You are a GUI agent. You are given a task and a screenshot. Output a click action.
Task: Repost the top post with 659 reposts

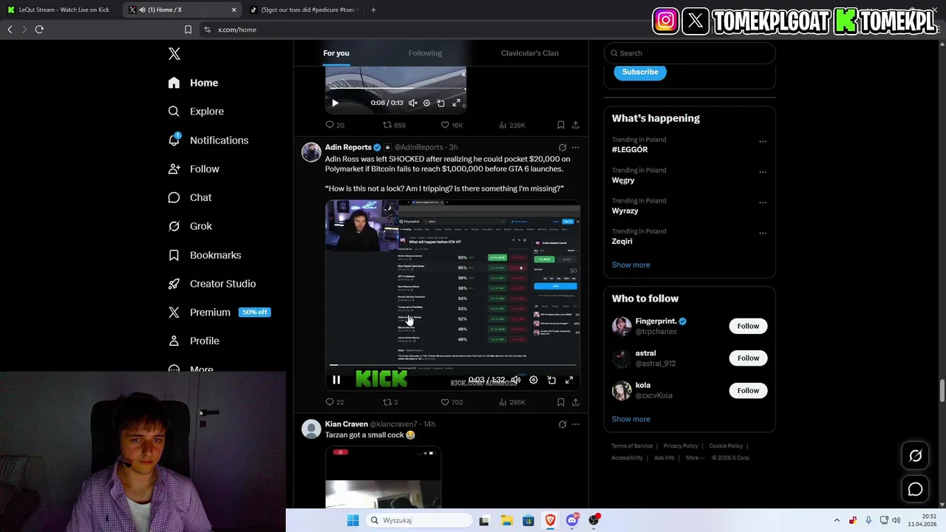tap(394, 126)
